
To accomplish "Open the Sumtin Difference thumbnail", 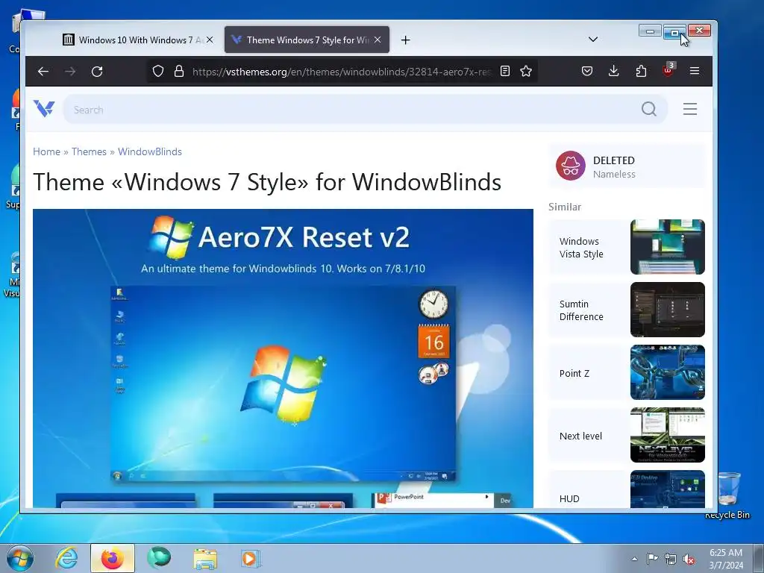I will tap(668, 310).
